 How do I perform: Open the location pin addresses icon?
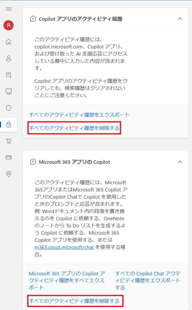9,174
